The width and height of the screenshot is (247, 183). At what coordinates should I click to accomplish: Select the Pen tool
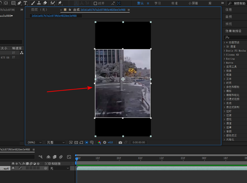pos(19,3)
